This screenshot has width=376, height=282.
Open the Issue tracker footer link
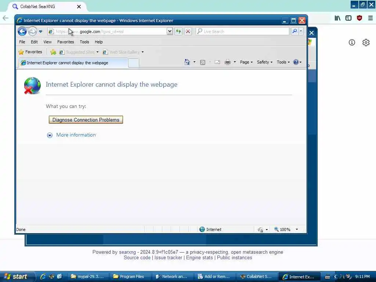[x=168, y=257]
